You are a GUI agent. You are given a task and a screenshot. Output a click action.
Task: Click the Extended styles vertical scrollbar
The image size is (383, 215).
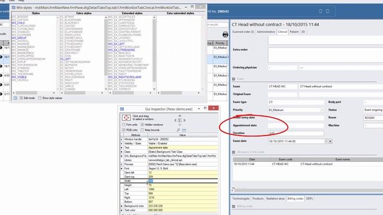[154, 53]
